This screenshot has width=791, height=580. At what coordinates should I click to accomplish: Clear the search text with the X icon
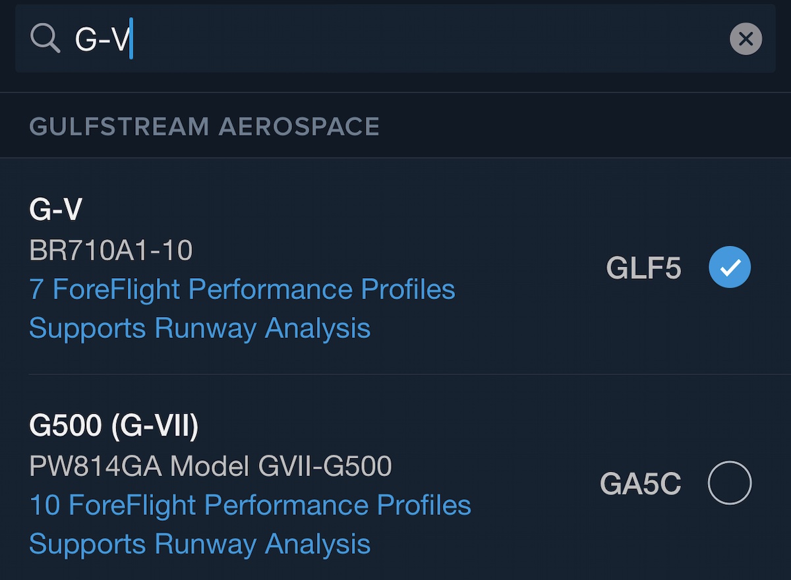pos(746,39)
